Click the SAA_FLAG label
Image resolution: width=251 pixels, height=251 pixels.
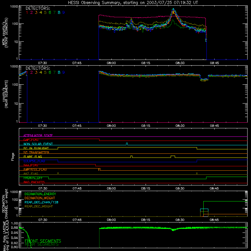click(31, 165)
